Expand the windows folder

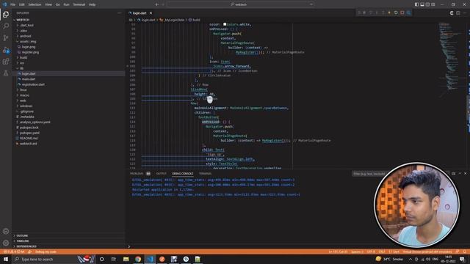(x=26, y=106)
